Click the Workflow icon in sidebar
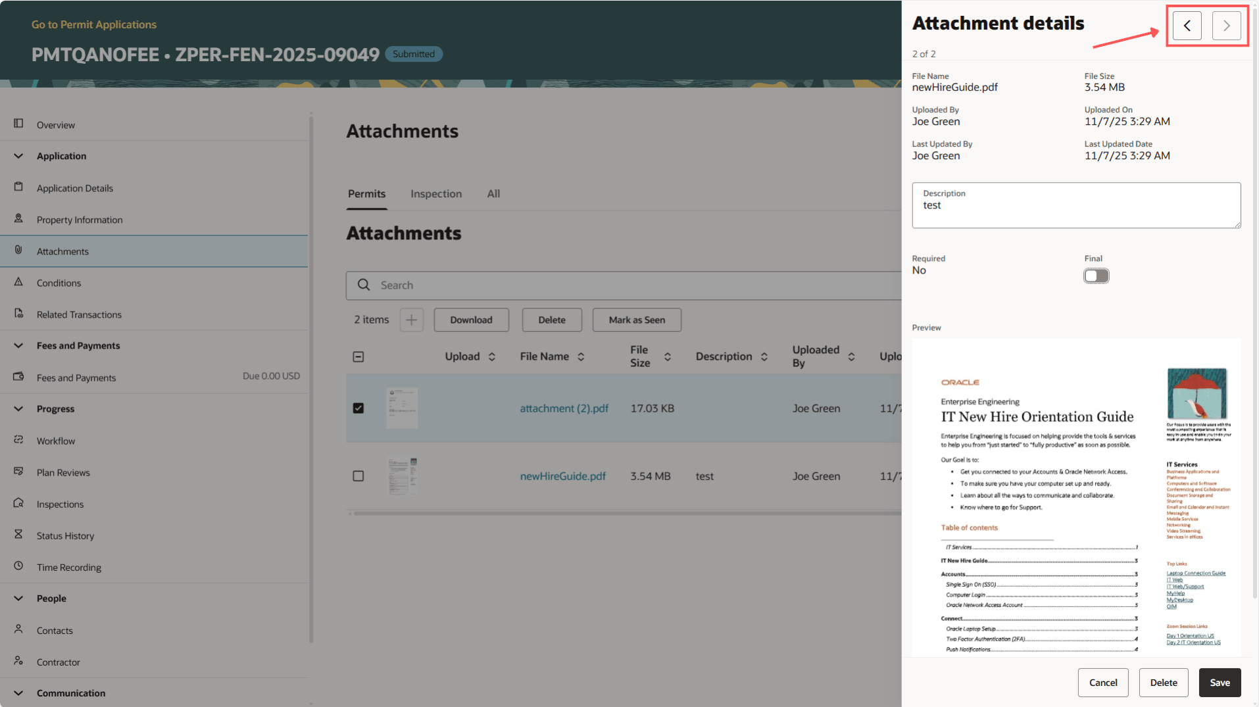 tap(19, 440)
